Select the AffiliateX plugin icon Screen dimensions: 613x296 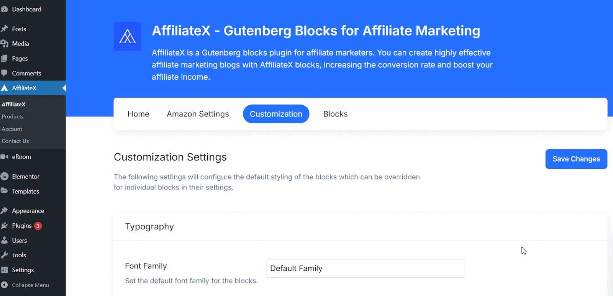(x=5, y=88)
